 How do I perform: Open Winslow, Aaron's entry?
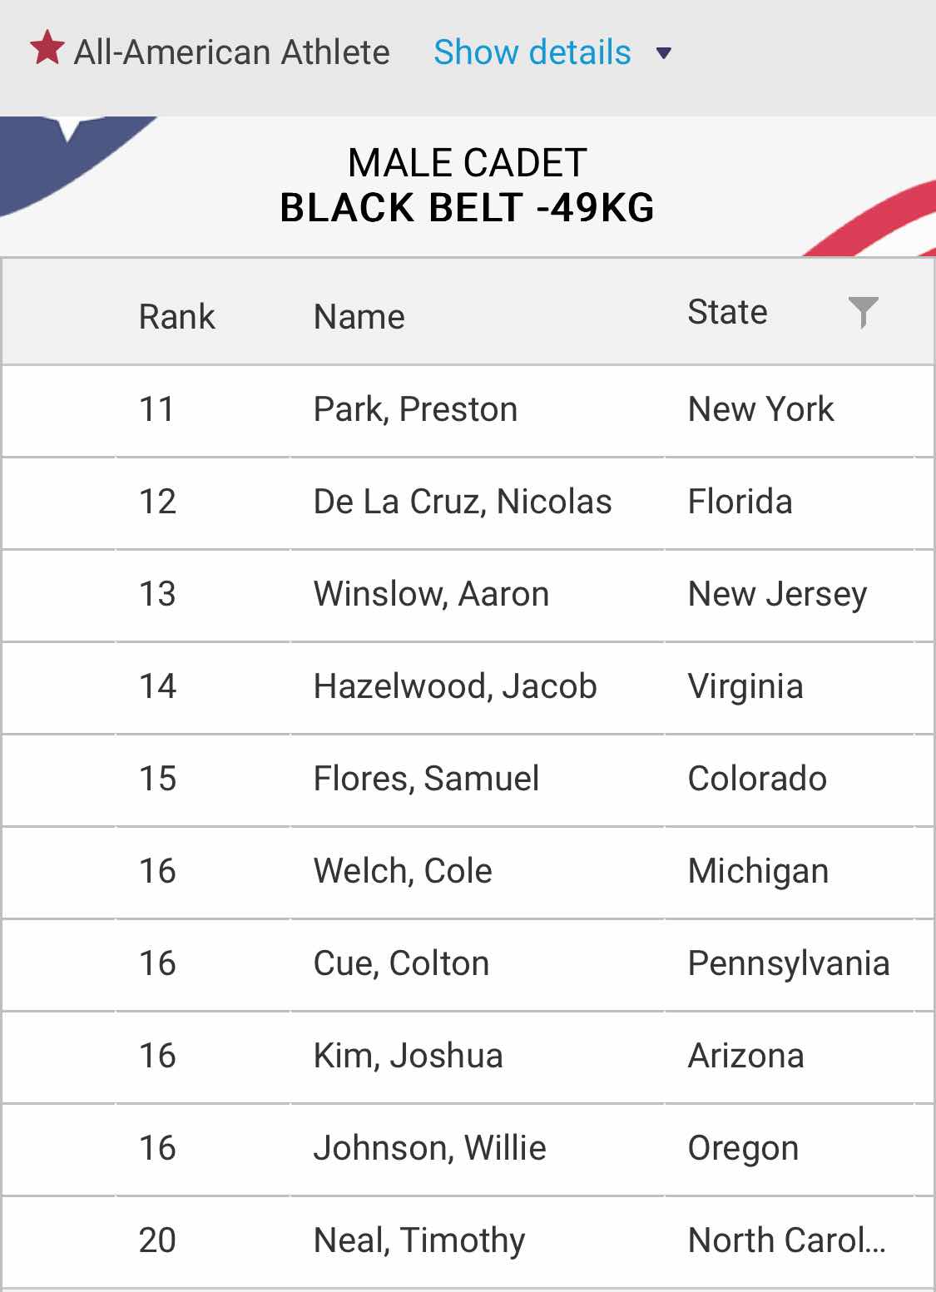pyautogui.click(x=468, y=595)
